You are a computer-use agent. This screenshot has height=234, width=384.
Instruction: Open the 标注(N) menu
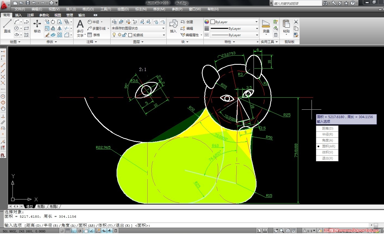click(x=141, y=9)
